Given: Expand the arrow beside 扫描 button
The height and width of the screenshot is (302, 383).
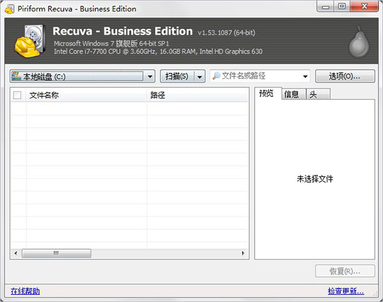Looking at the screenshot, I should 199,77.
